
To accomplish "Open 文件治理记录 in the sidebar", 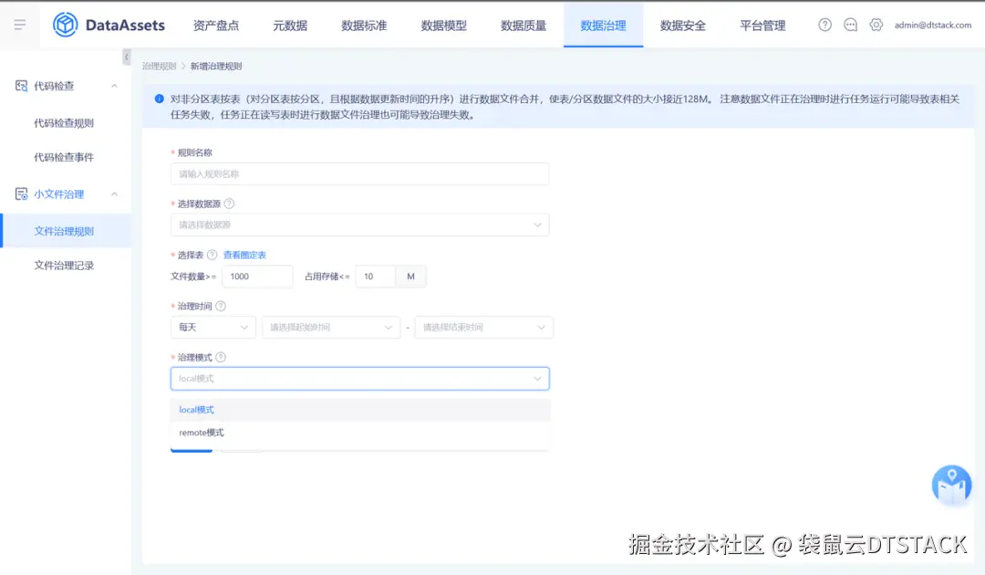I will 66,266.
